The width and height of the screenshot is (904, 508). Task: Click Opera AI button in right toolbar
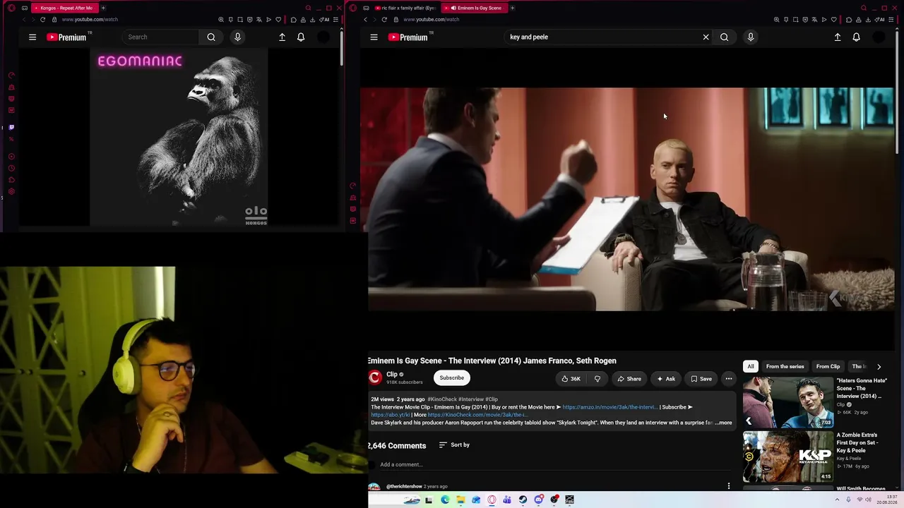880,19
